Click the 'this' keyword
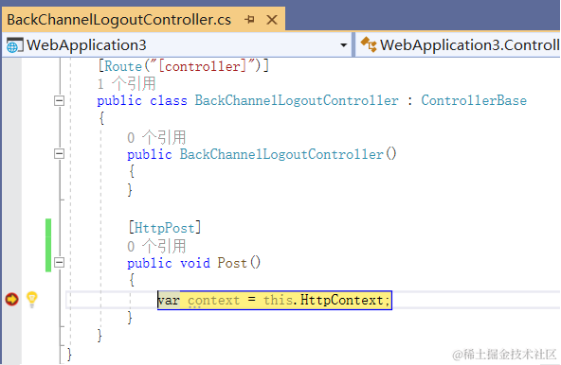The image size is (561, 365). [278, 300]
